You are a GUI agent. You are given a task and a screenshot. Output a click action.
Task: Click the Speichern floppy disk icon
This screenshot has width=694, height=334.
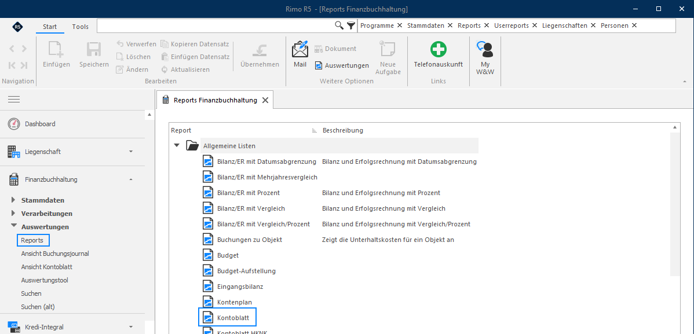coord(94,49)
